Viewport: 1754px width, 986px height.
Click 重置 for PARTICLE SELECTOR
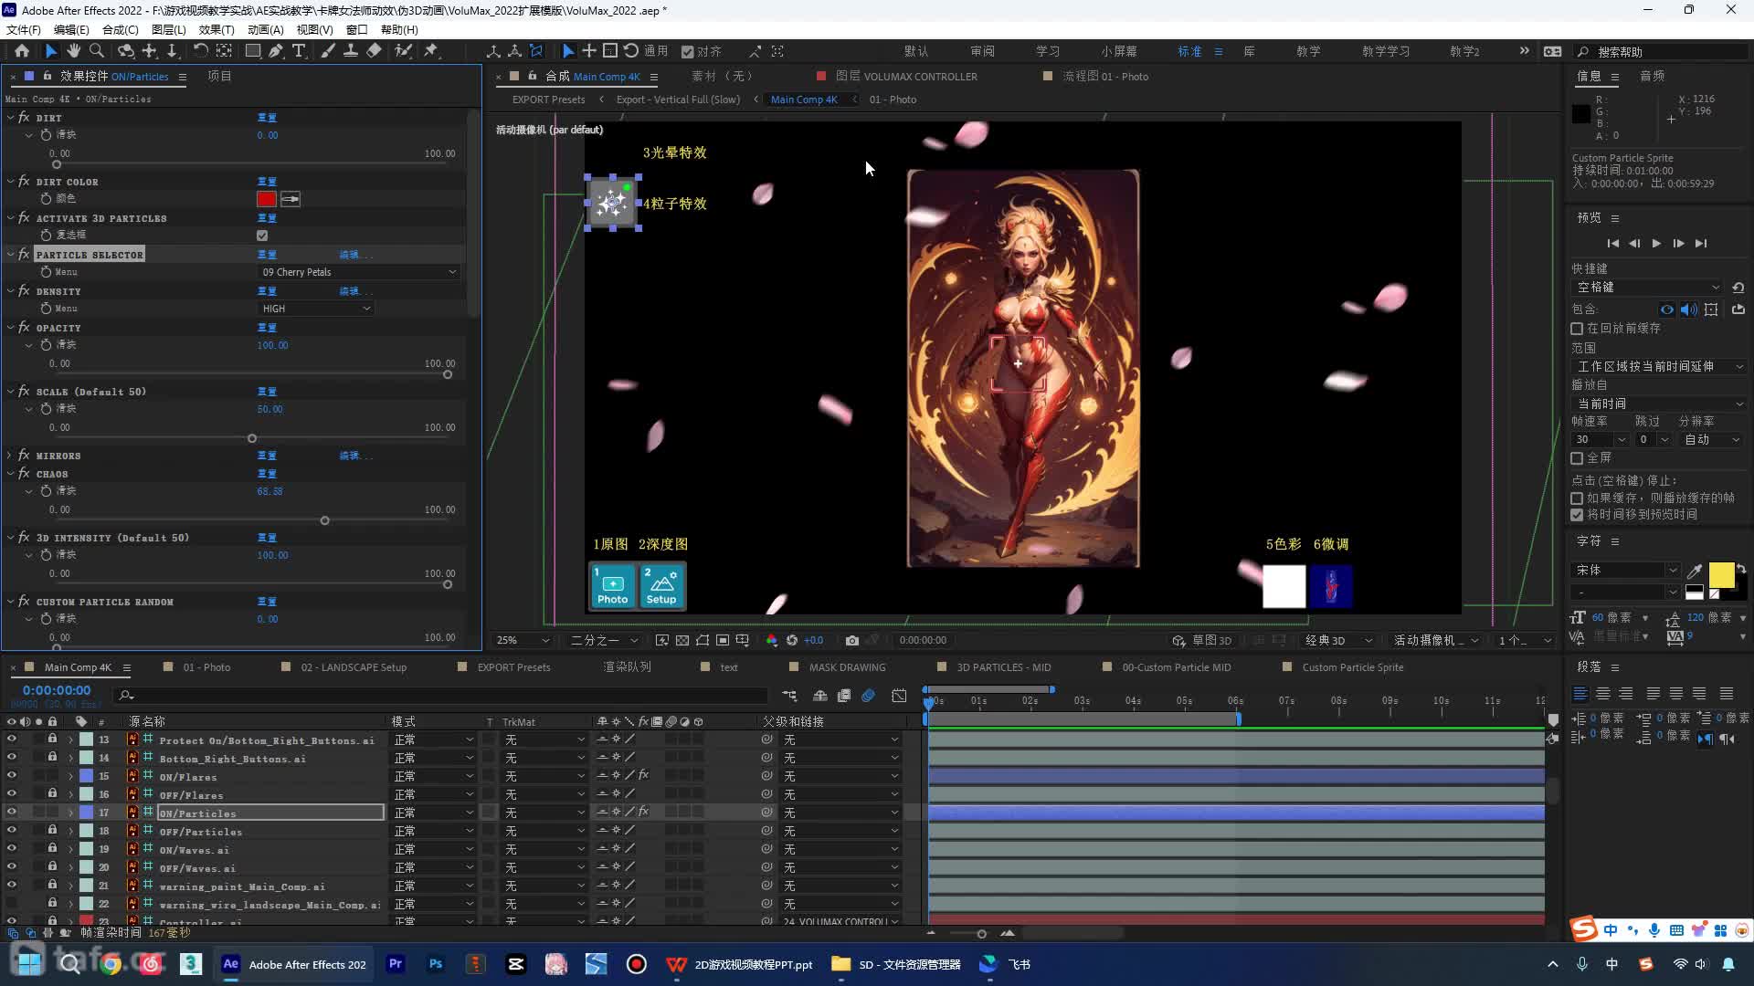click(267, 255)
